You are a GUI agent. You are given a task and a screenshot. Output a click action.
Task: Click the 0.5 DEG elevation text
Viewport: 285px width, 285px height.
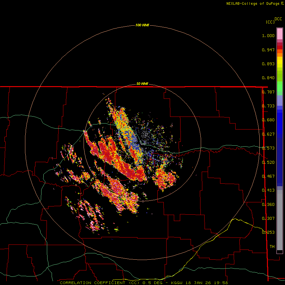[152, 283]
